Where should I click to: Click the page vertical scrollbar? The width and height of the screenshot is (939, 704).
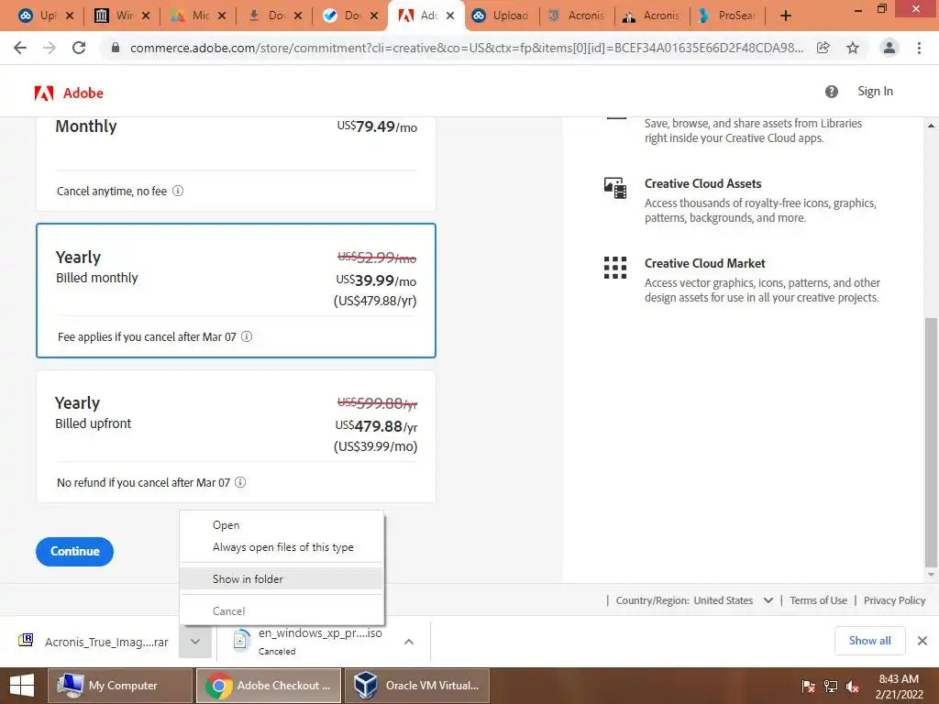[932, 443]
